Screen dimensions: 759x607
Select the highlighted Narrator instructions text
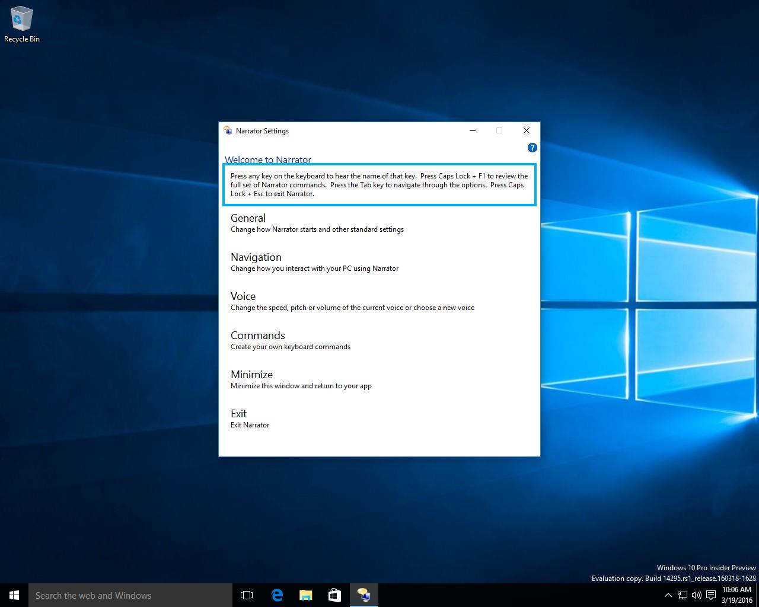(x=379, y=185)
